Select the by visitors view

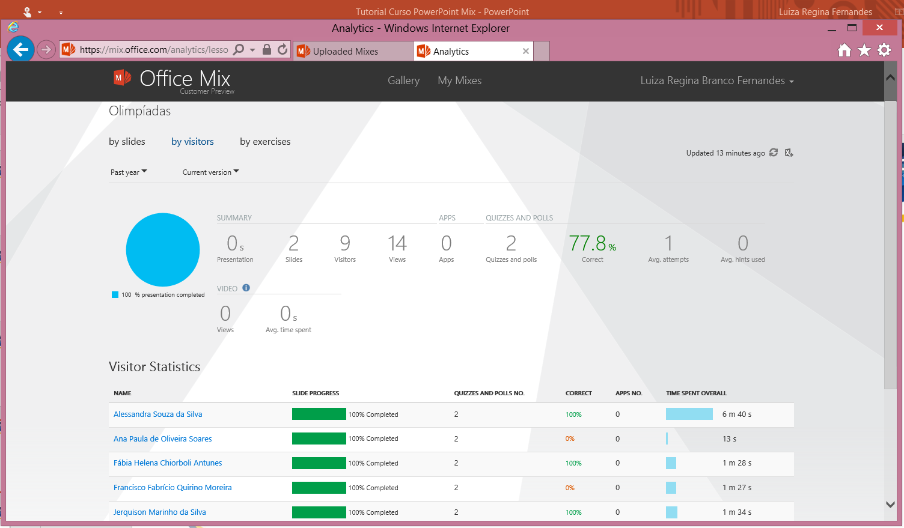(192, 142)
